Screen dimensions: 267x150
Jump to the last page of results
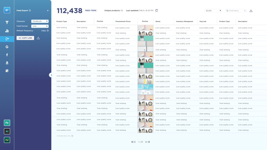[149, 142]
